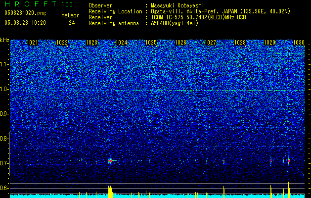Image resolution: width=311 pixels, height=198 pixels.
Task: Select the meteor count 24
Action: click(72, 23)
